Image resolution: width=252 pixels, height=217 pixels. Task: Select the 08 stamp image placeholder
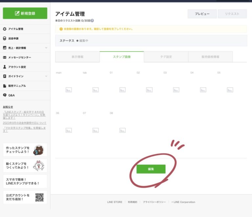point(122,130)
